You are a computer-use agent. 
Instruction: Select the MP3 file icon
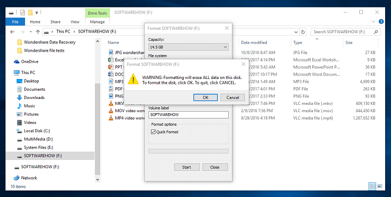coord(111,81)
